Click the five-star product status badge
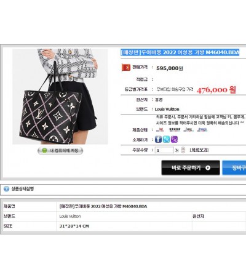Image resolution: width=246 pixels, height=277 pixels. click(175, 129)
